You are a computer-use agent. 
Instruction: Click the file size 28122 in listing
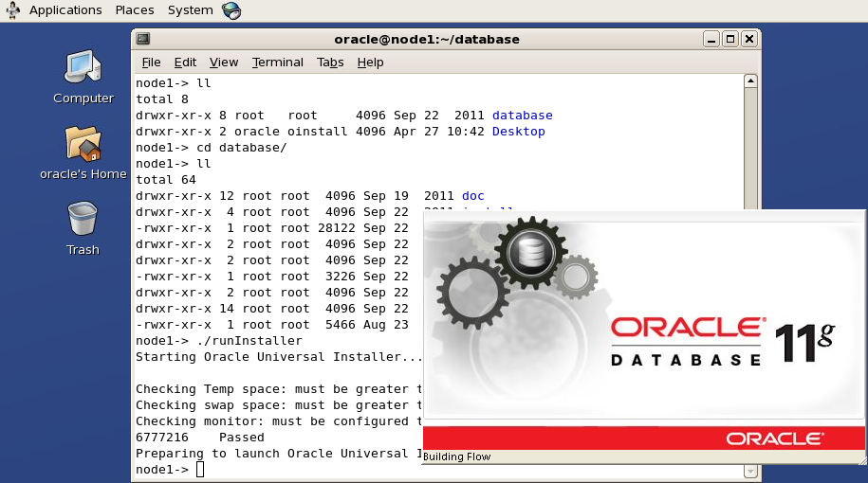click(x=336, y=228)
